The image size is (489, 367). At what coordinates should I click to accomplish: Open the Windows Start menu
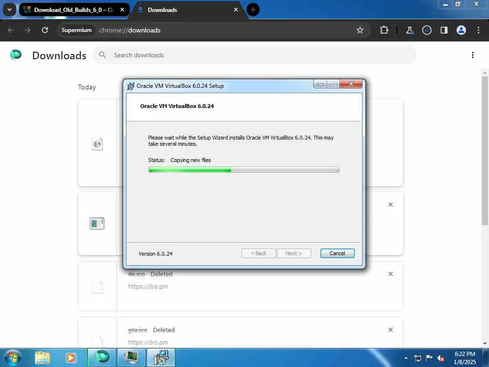coord(12,357)
